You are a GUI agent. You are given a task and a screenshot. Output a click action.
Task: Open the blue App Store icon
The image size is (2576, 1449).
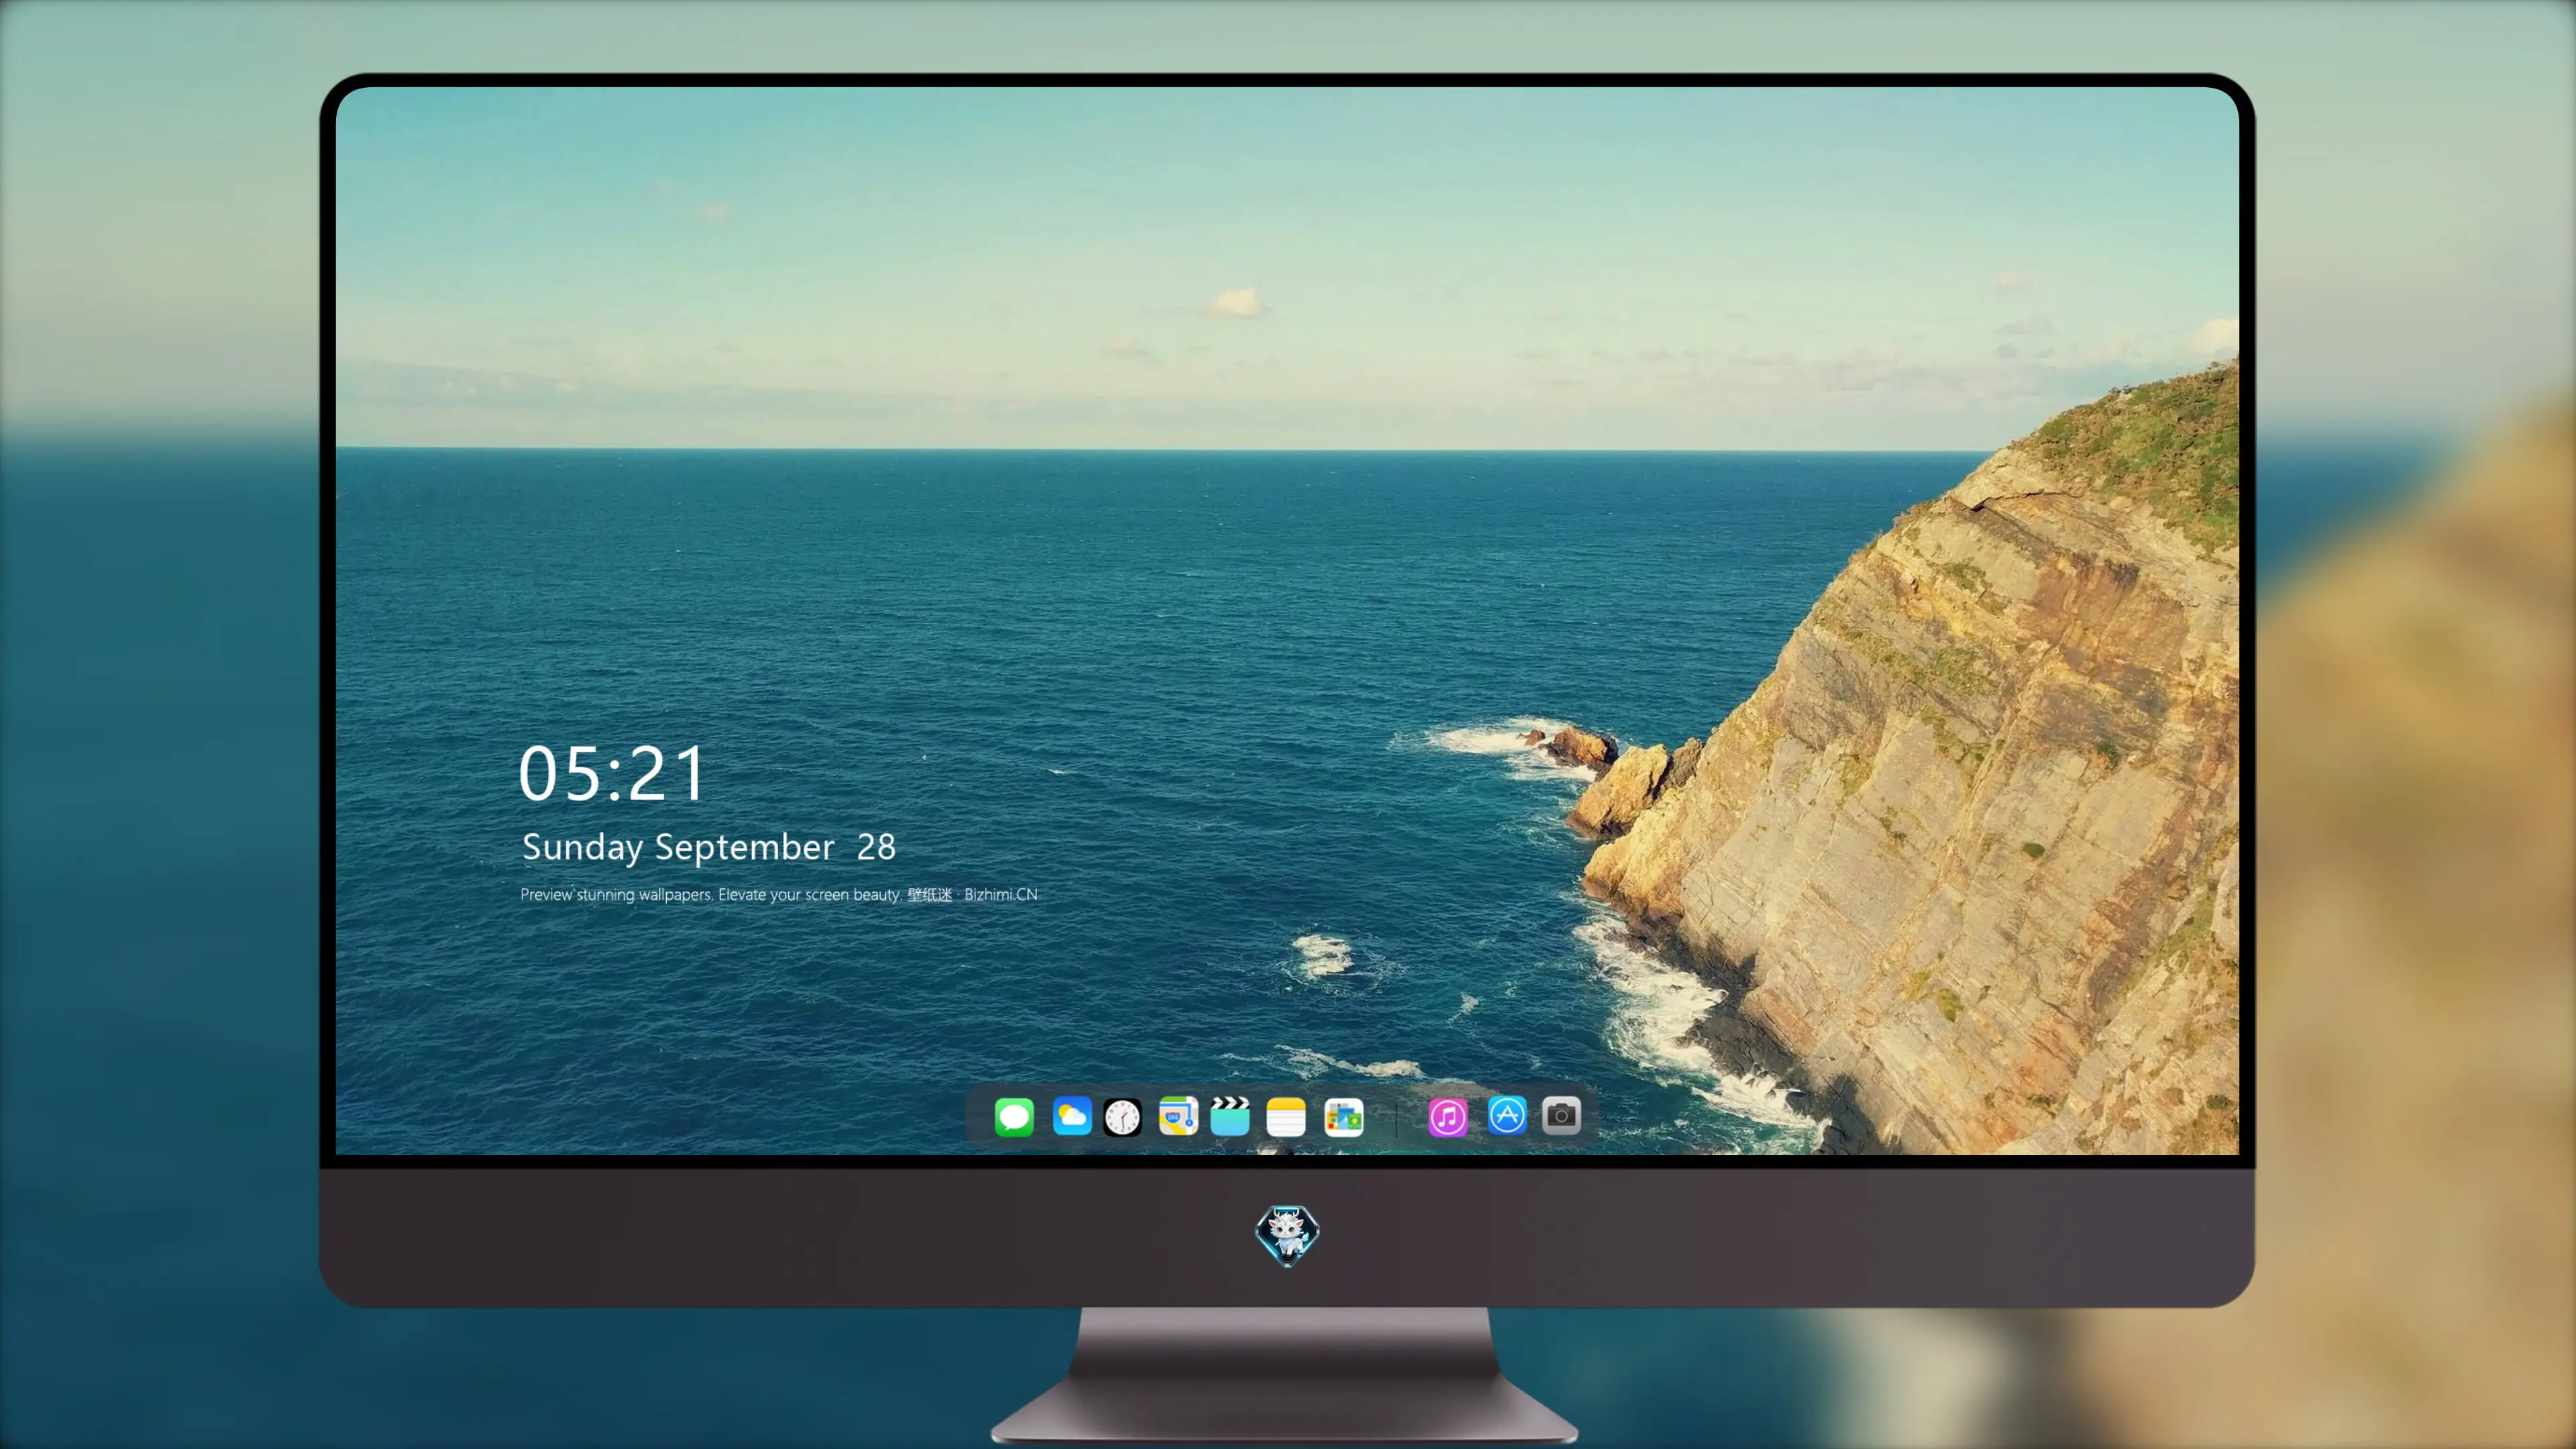coord(1506,1115)
